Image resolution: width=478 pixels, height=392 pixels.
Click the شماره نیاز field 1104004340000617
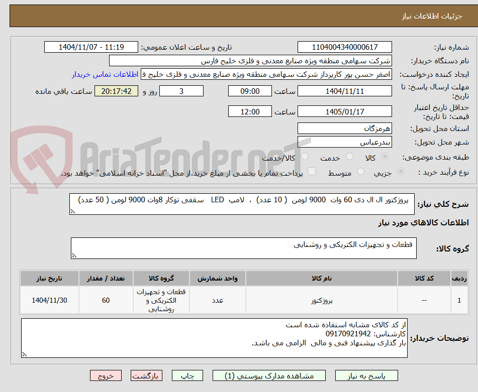coord(344,47)
